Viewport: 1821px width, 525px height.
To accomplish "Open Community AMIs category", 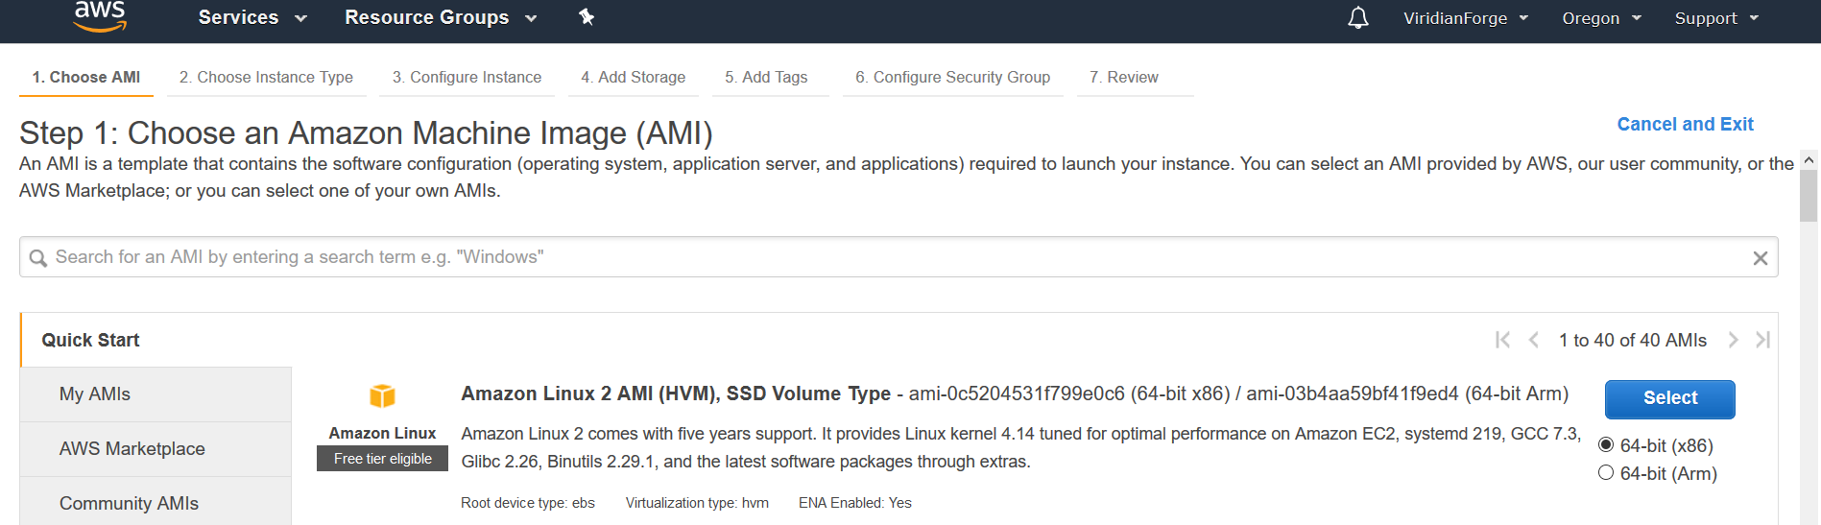I will tap(156, 501).
